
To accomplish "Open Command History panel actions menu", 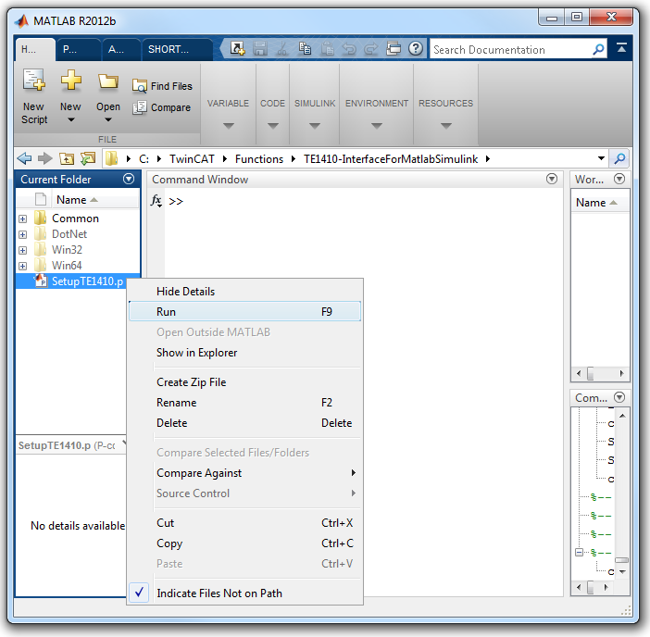I will pos(619,397).
